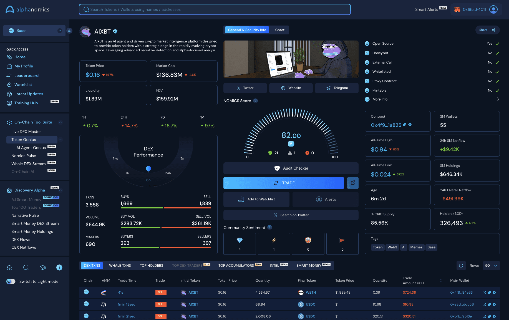The height and width of the screenshot is (320, 509).
Task: Click the Memes tag
Action: coord(416,247)
